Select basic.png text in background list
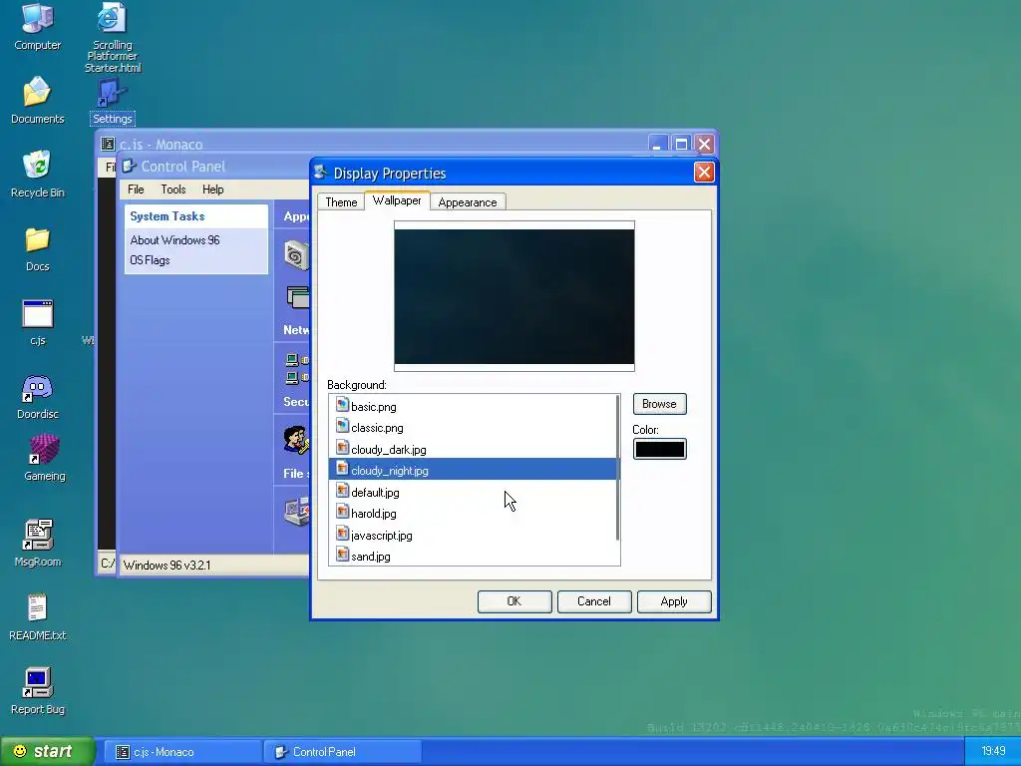 click(374, 407)
